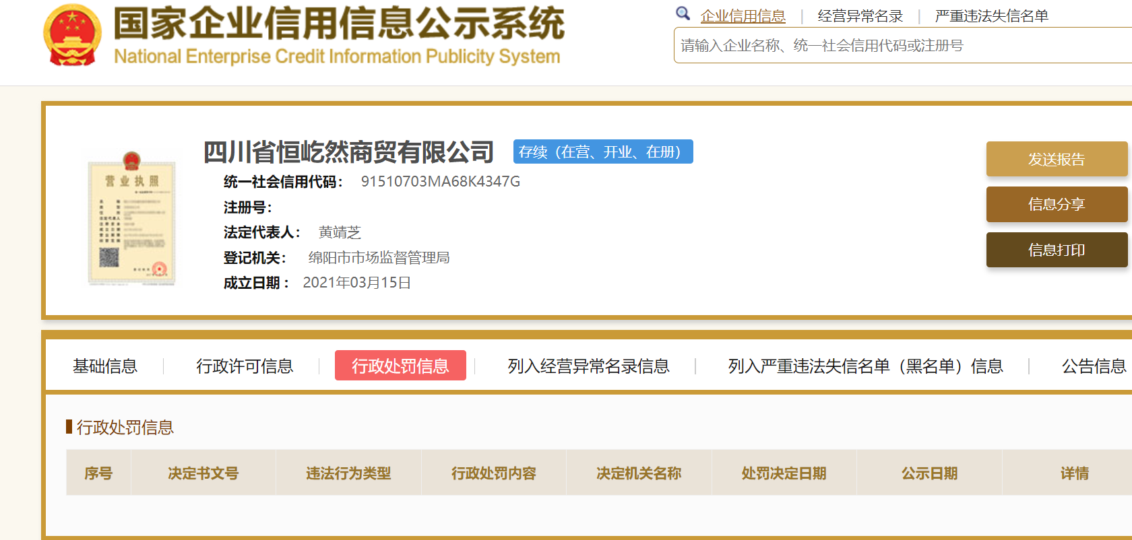Open the 列入严重违法失信名单（黑名单）信息 tab
This screenshot has width=1132, height=540.
click(x=865, y=366)
